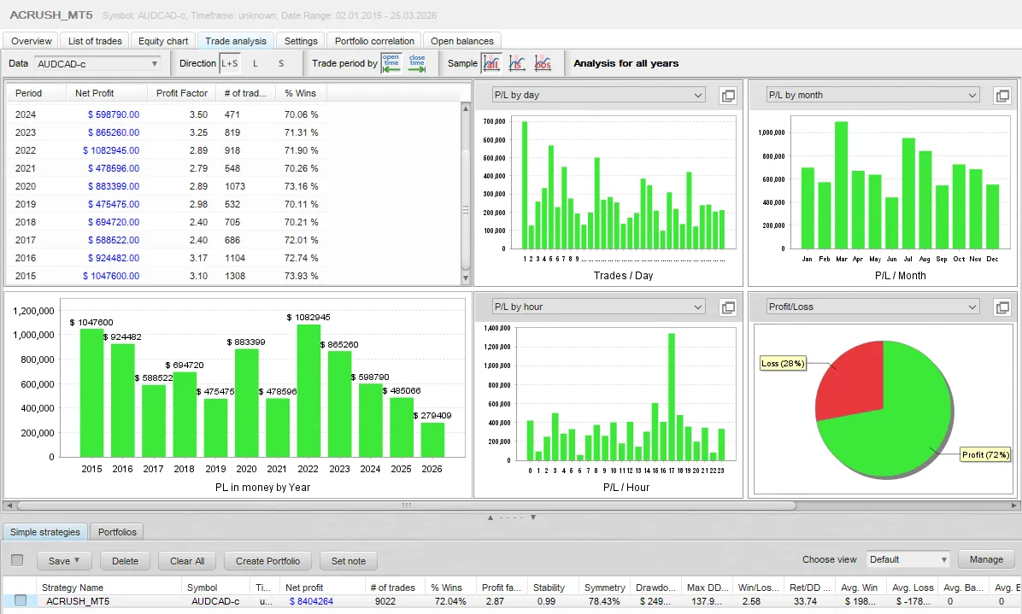Pop out the P/L by month chart
Viewport: 1022px width, 614px height.
[x=1002, y=96]
